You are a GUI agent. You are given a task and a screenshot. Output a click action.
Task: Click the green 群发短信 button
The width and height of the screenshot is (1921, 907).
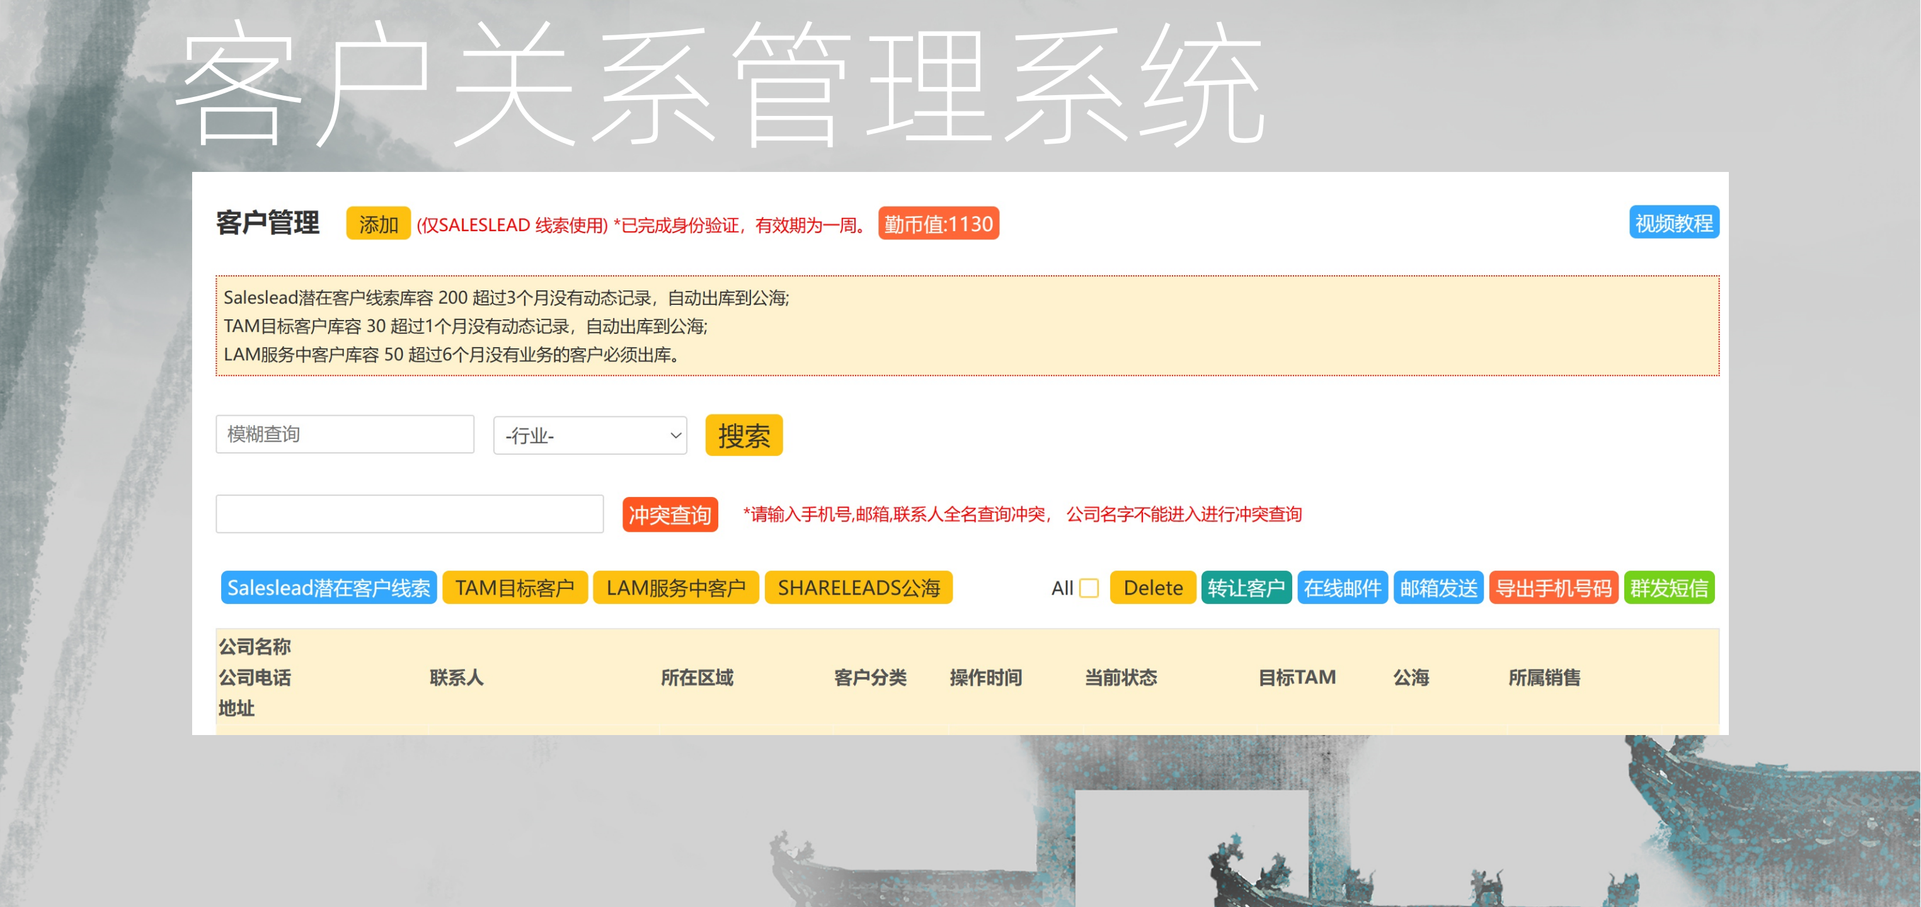pos(1668,588)
